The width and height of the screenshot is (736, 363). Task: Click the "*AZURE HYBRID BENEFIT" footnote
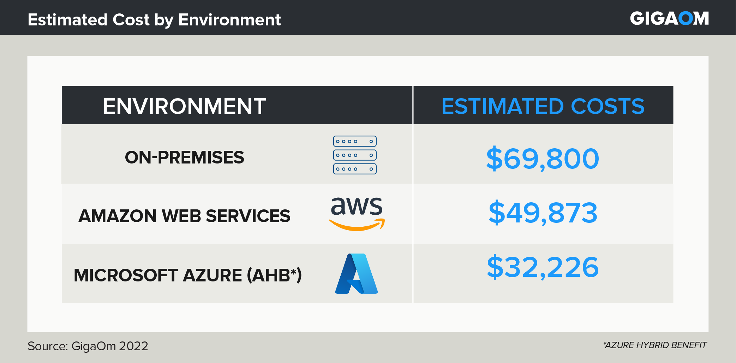pos(655,345)
